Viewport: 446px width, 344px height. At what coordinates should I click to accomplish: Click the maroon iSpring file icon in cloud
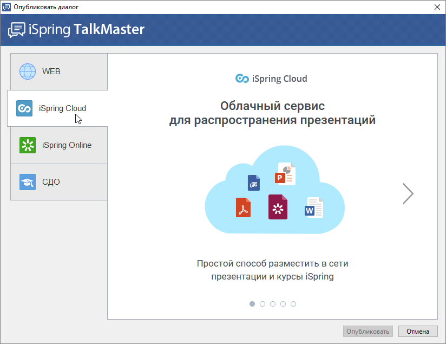coord(278,207)
